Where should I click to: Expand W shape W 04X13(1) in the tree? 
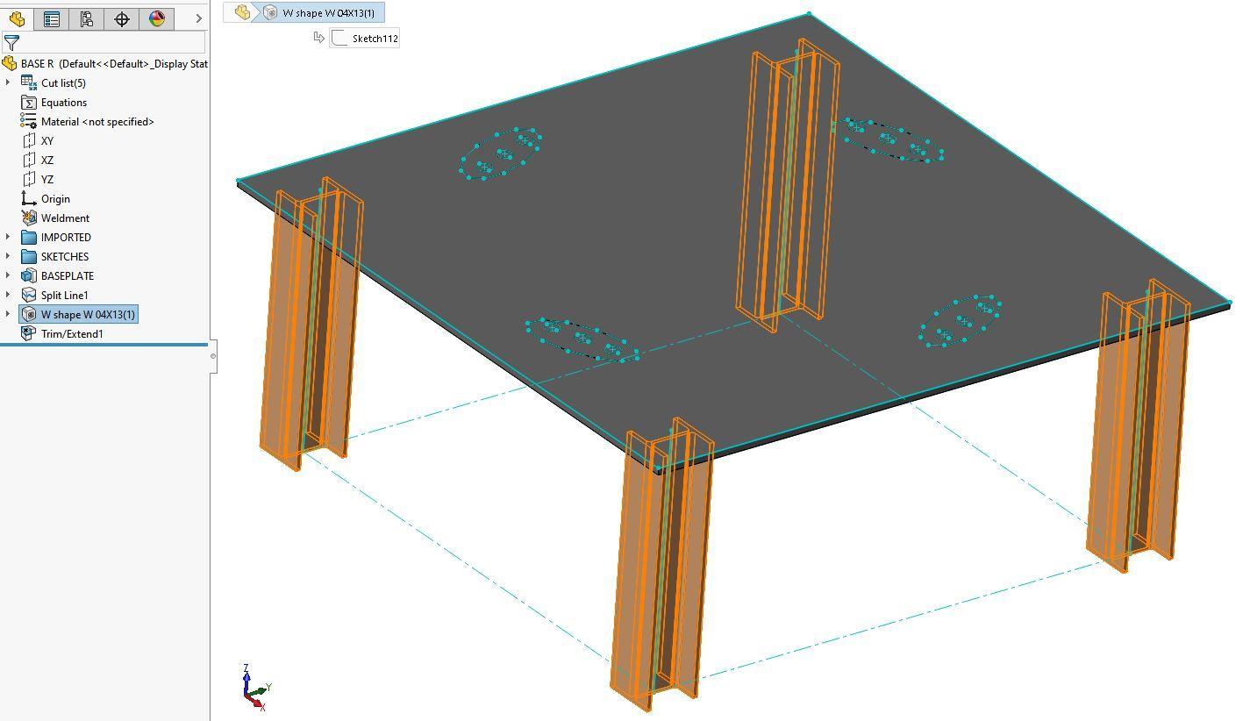pos(8,314)
